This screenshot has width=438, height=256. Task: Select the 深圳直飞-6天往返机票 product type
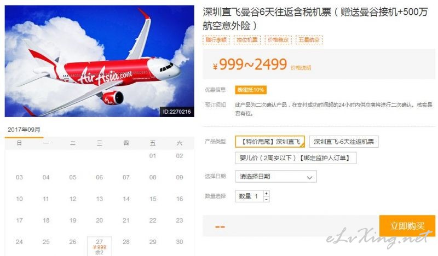click(344, 142)
